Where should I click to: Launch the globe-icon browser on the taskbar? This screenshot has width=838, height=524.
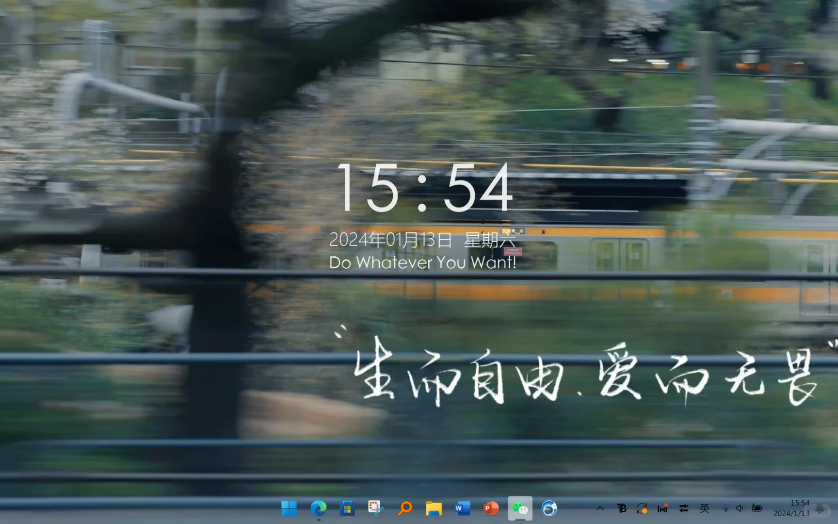coord(550,508)
